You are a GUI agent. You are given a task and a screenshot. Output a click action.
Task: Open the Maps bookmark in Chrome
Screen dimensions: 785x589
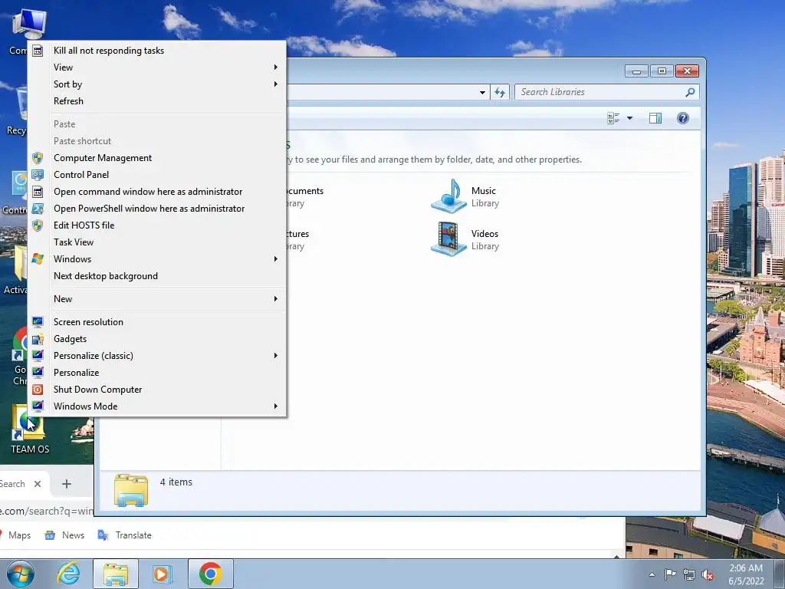(x=15, y=535)
